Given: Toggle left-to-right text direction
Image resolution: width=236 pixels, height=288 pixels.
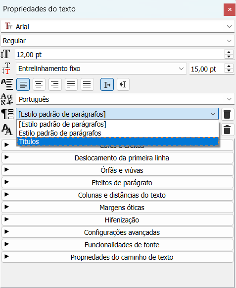Looking at the screenshot, I should click(107, 84).
